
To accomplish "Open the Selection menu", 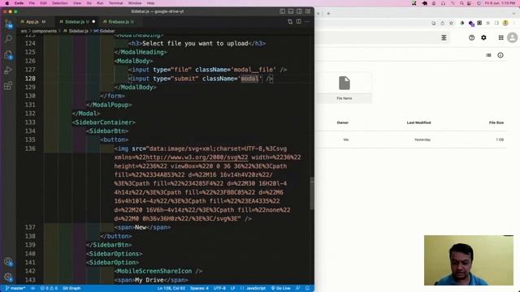I will point(59,3).
